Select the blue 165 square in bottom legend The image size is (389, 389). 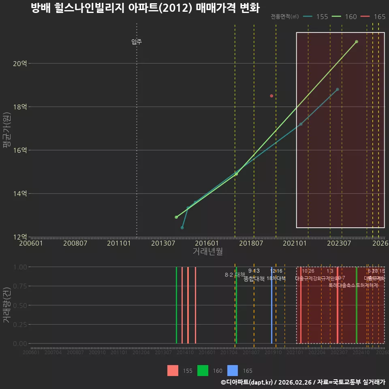click(233, 371)
